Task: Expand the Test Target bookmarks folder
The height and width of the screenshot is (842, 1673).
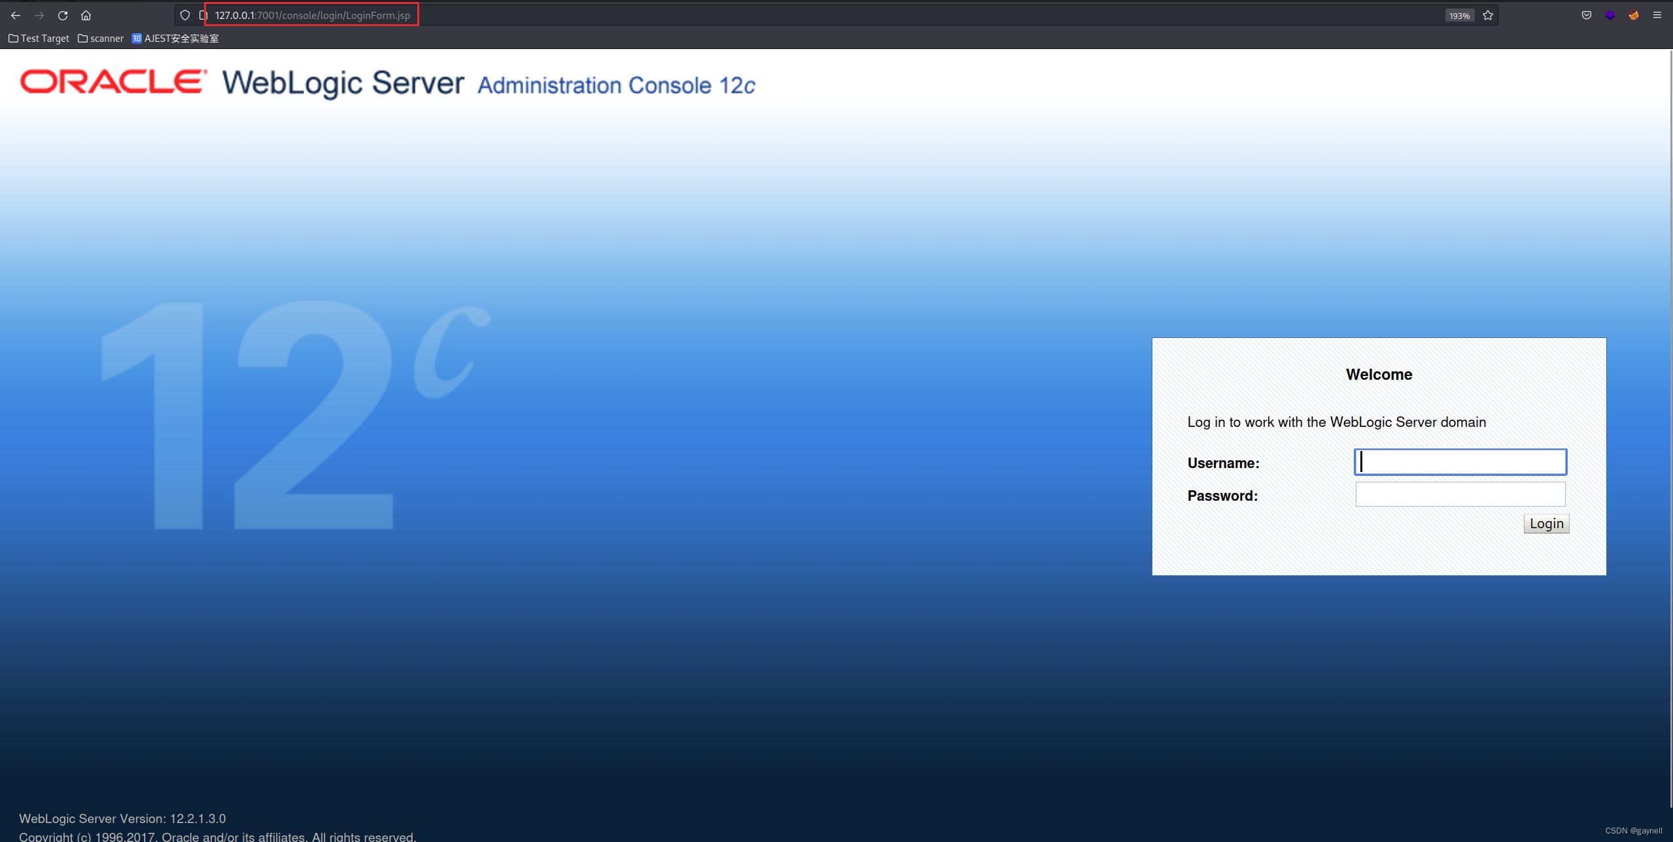Action: 39,39
